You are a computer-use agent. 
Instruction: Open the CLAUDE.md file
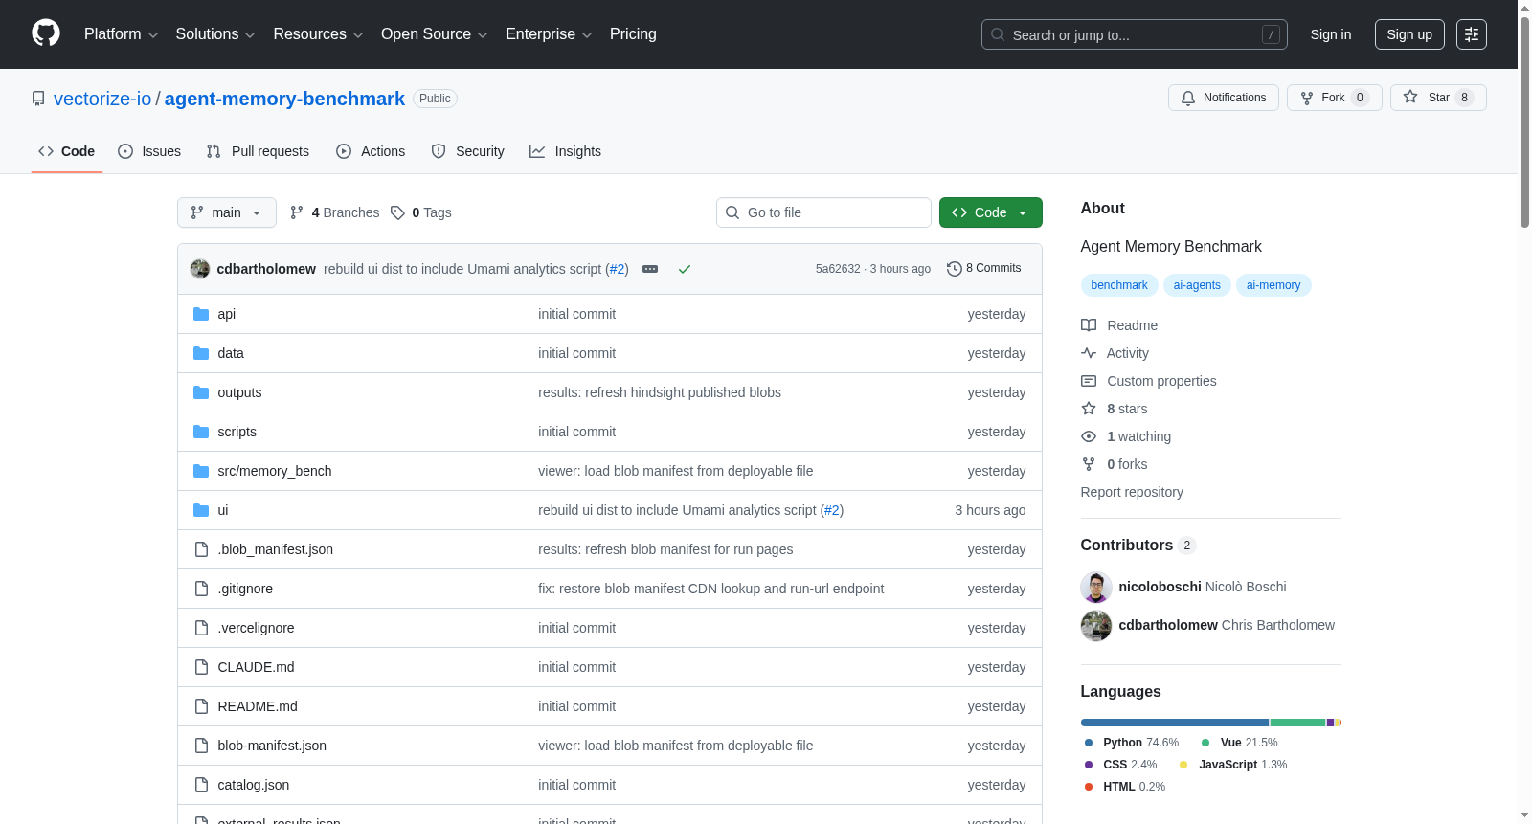(256, 667)
